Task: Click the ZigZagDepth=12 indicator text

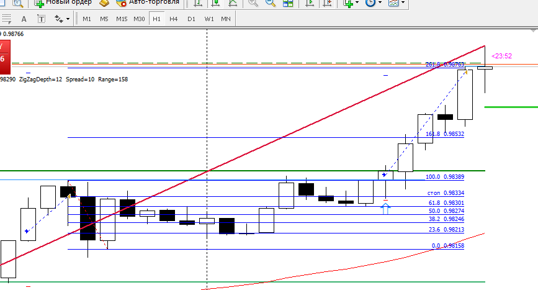Action: [x=41, y=79]
